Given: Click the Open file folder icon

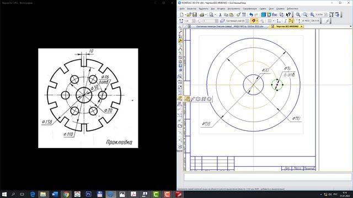Looking at the screenshot, I should point(189,15).
